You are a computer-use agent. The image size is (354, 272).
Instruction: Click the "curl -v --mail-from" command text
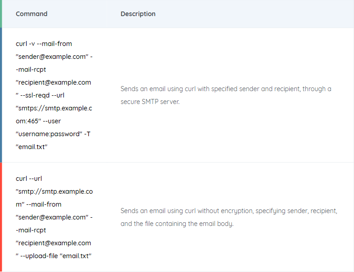[x=44, y=44]
